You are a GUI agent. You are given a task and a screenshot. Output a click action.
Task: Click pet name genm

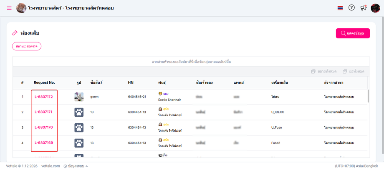tap(94, 97)
